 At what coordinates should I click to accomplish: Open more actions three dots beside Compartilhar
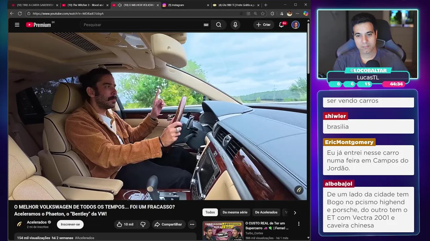point(192,224)
